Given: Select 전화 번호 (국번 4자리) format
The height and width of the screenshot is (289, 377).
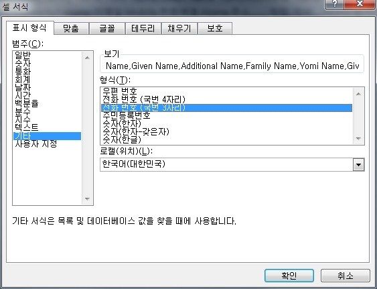Looking at the screenshot, I should 227,99.
